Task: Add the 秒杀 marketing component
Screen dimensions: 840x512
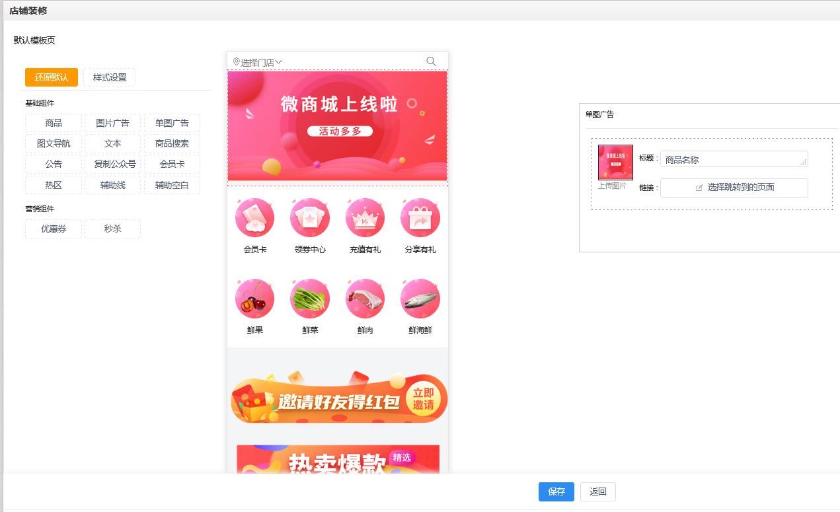Action: tap(113, 229)
